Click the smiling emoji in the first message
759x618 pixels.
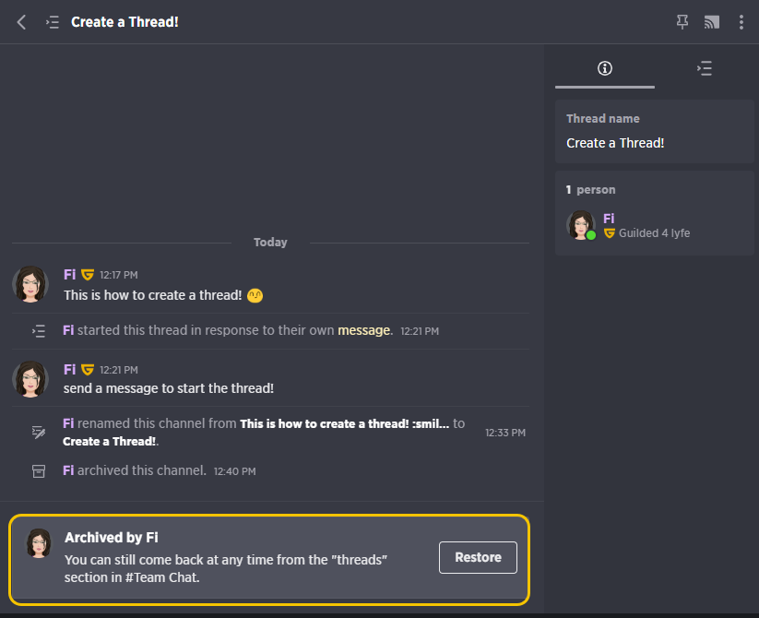(255, 295)
